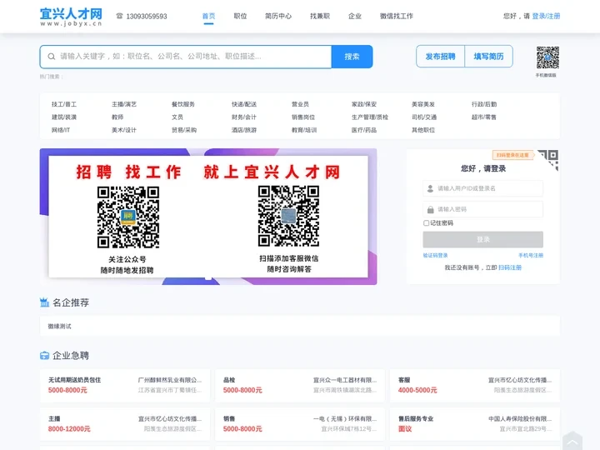
Task: Click the 关注公众号 QR code in the banner
Action: point(127,217)
